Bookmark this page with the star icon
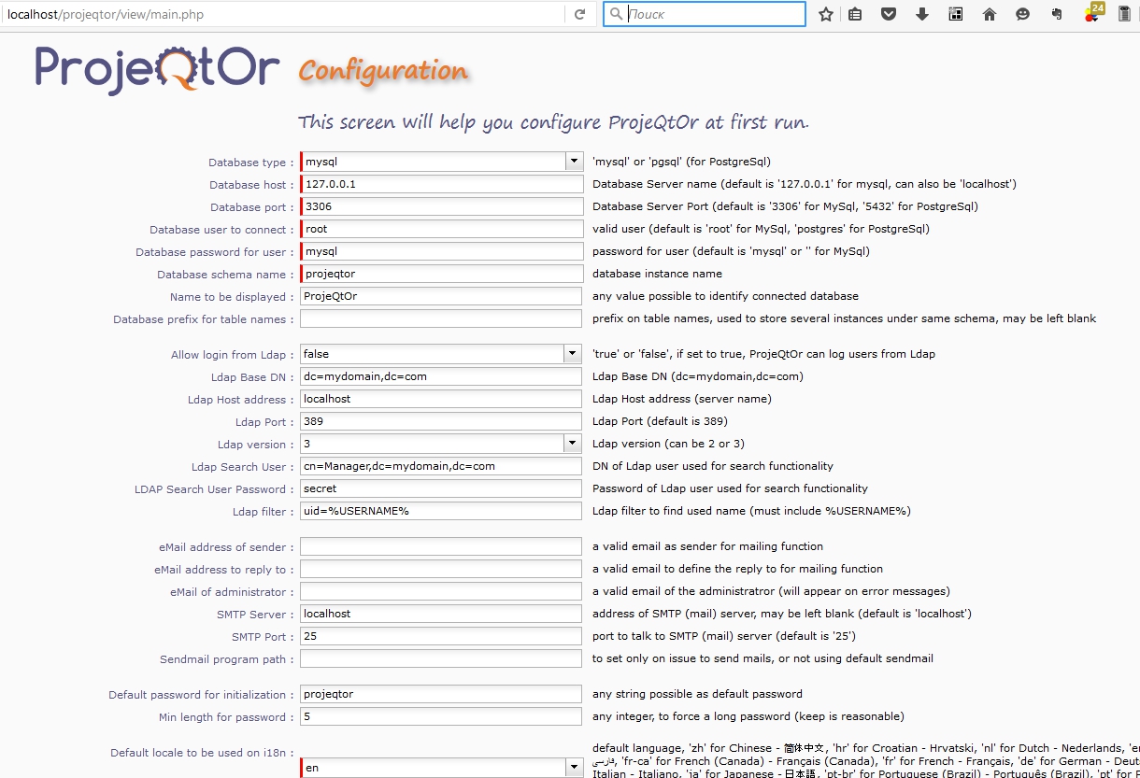The height and width of the screenshot is (778, 1140). click(x=826, y=14)
